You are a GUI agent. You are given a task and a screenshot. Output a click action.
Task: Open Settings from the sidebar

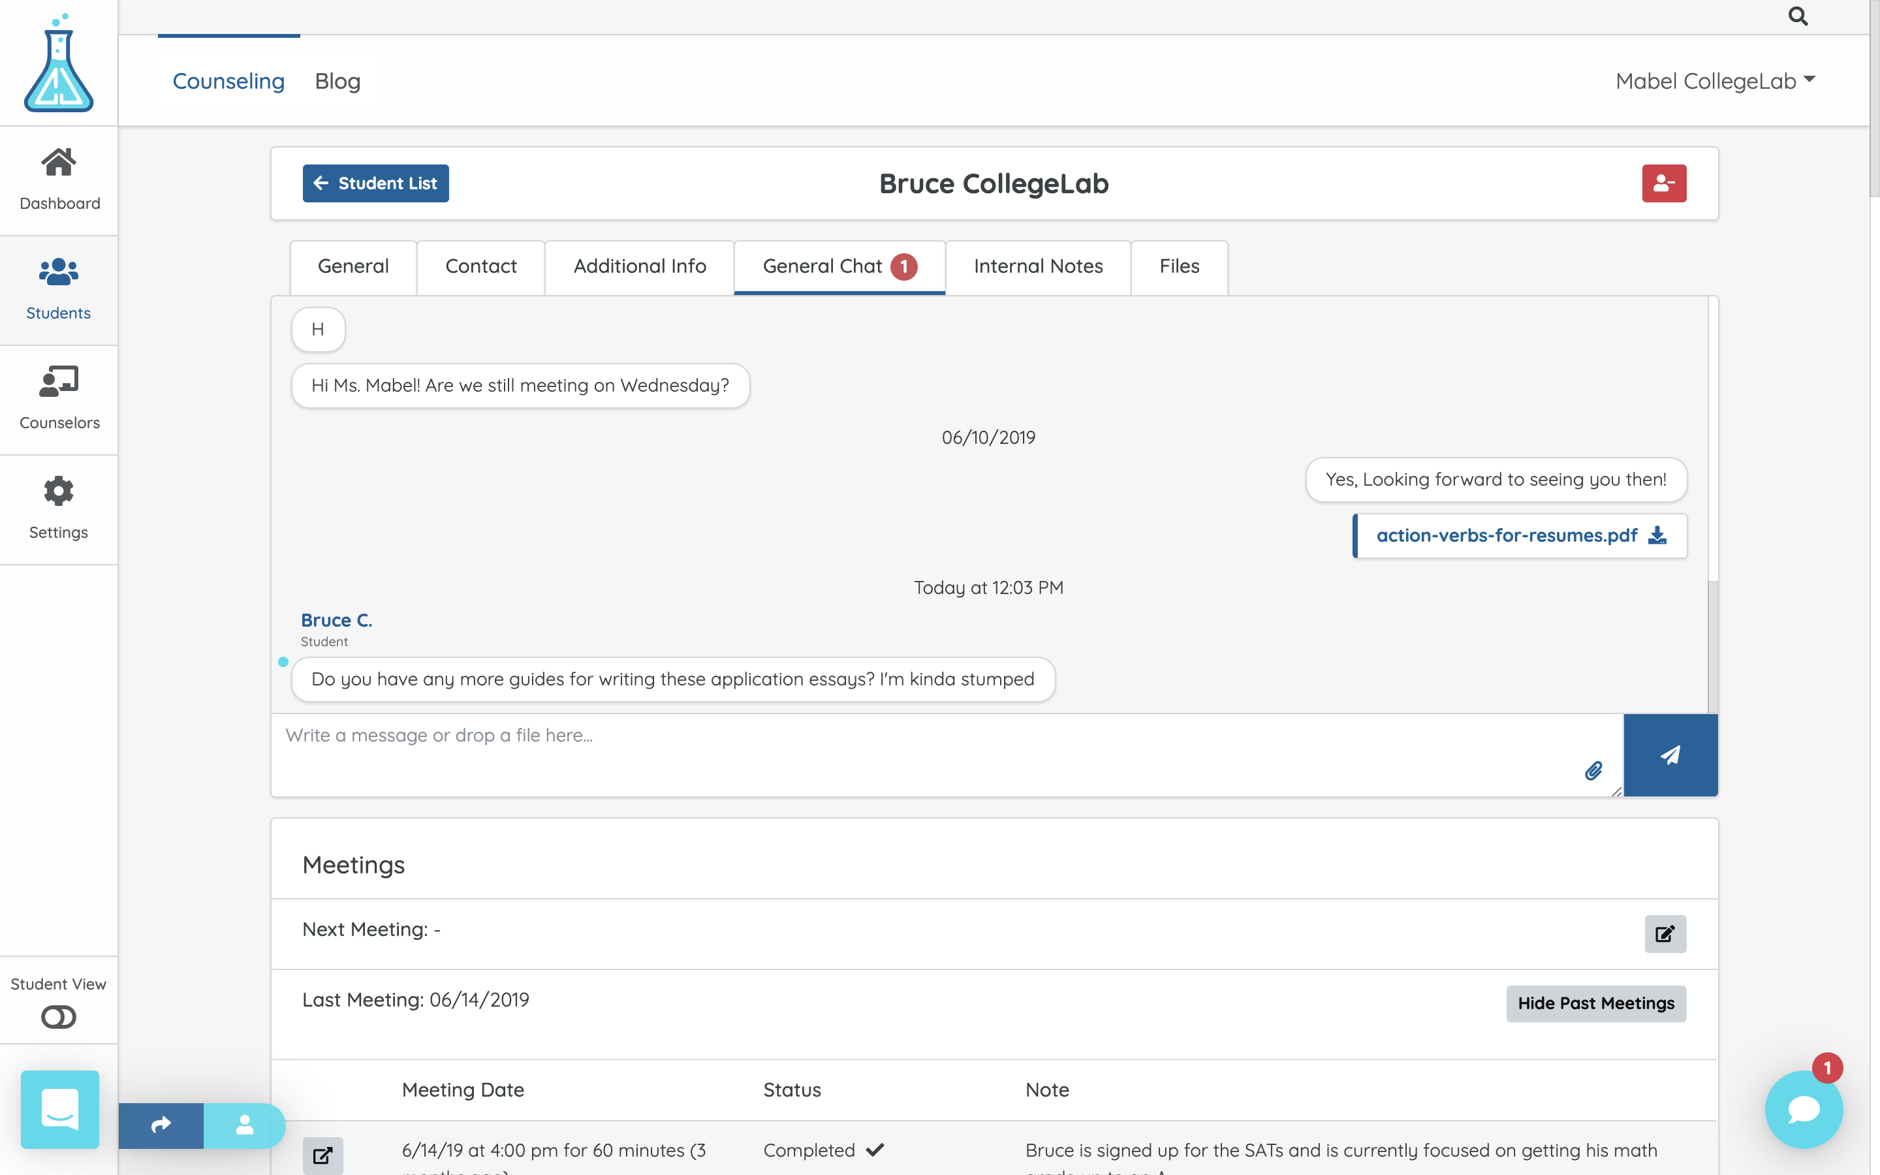click(59, 509)
